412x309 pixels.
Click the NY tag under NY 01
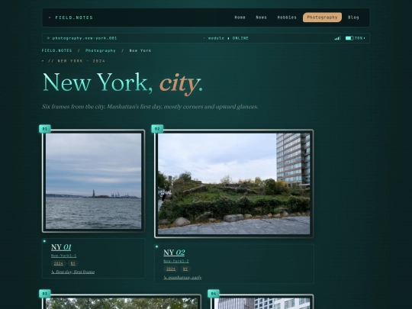tap(73, 263)
